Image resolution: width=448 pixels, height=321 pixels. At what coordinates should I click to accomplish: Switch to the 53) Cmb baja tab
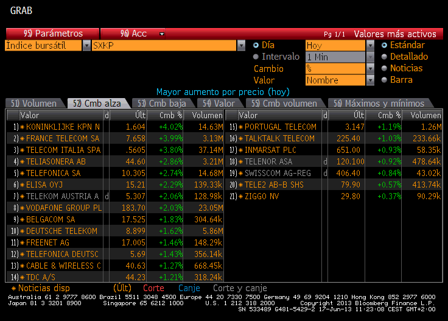[162, 103]
